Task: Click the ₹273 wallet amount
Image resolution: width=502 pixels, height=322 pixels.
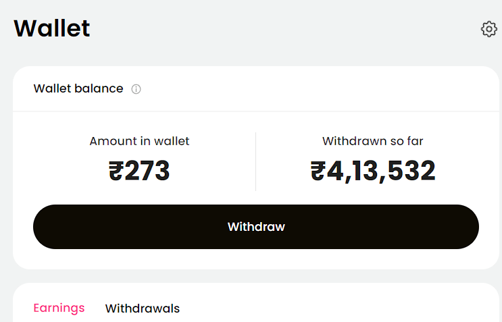Action: (139, 171)
